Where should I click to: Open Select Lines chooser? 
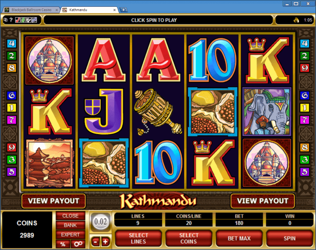point(139,238)
